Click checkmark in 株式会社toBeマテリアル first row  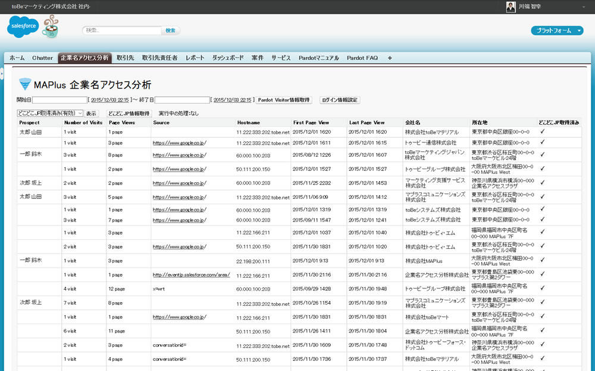pyautogui.click(x=542, y=131)
